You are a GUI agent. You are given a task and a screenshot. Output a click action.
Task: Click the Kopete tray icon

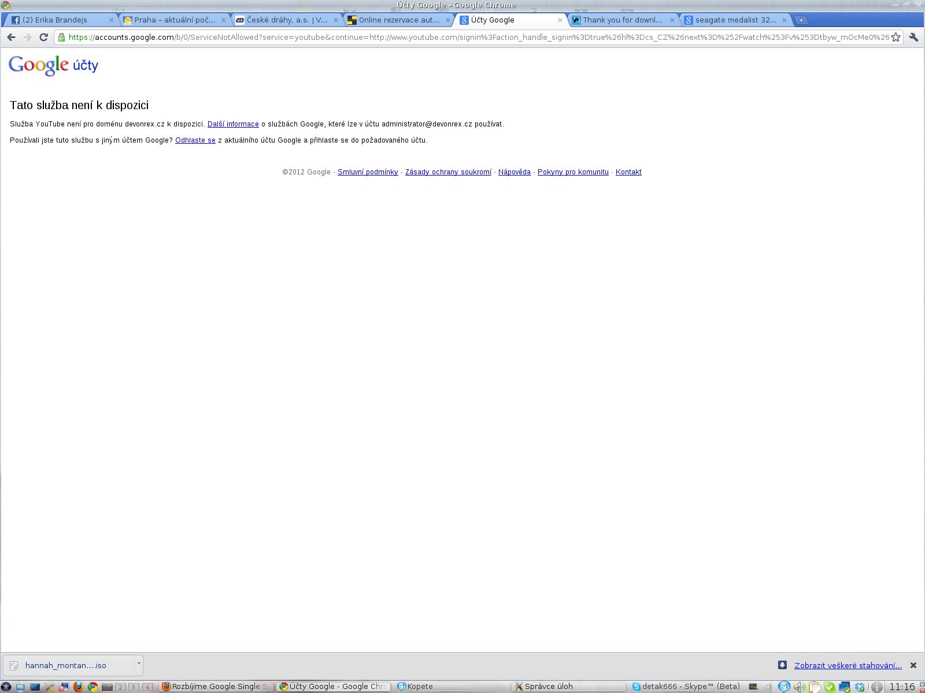[784, 687]
